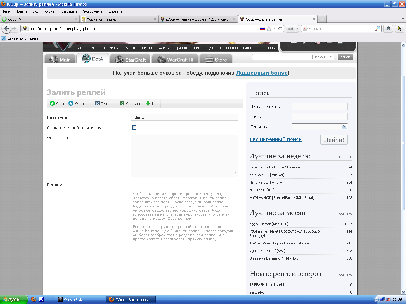Bookmark page with star icon
This screenshot has width=406, height=304.
[269, 28]
